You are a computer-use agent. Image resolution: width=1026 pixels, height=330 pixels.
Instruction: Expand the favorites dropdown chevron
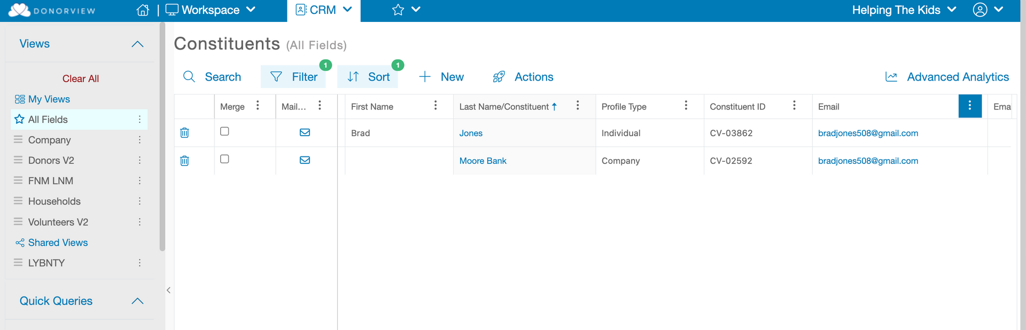[416, 10]
